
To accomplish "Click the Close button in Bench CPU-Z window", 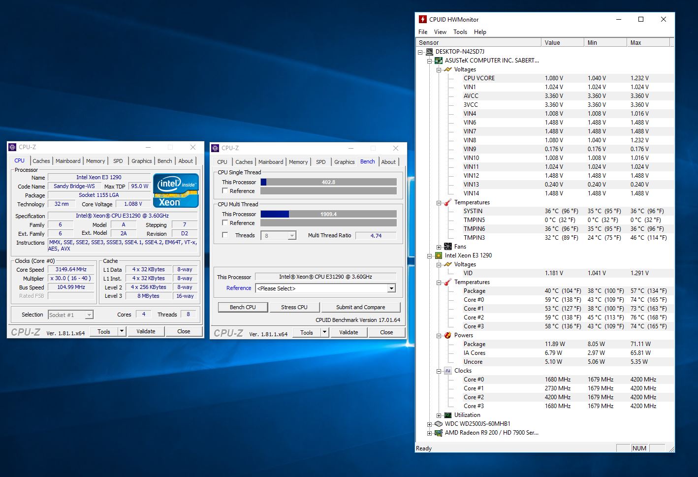I will 386,332.
